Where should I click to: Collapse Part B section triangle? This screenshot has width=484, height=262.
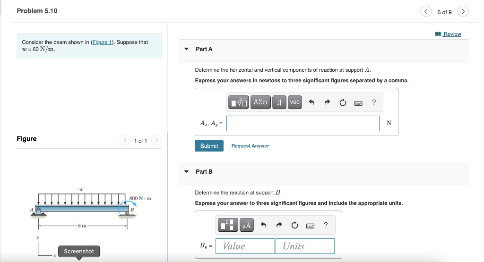(186, 171)
